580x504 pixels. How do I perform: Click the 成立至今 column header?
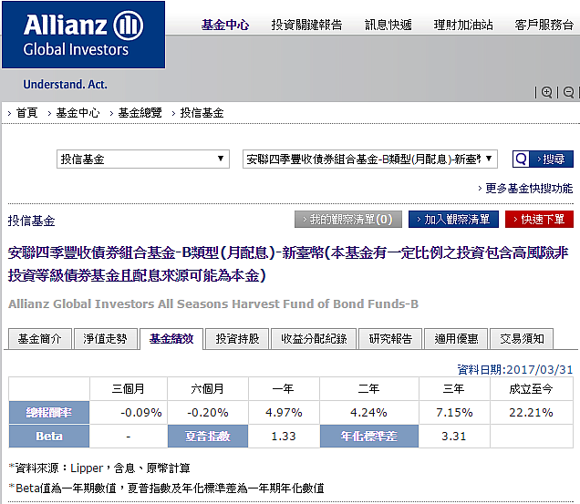[531, 388]
